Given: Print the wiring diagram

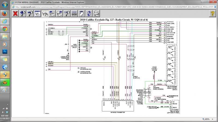Looking at the screenshot, I should coord(96,14).
